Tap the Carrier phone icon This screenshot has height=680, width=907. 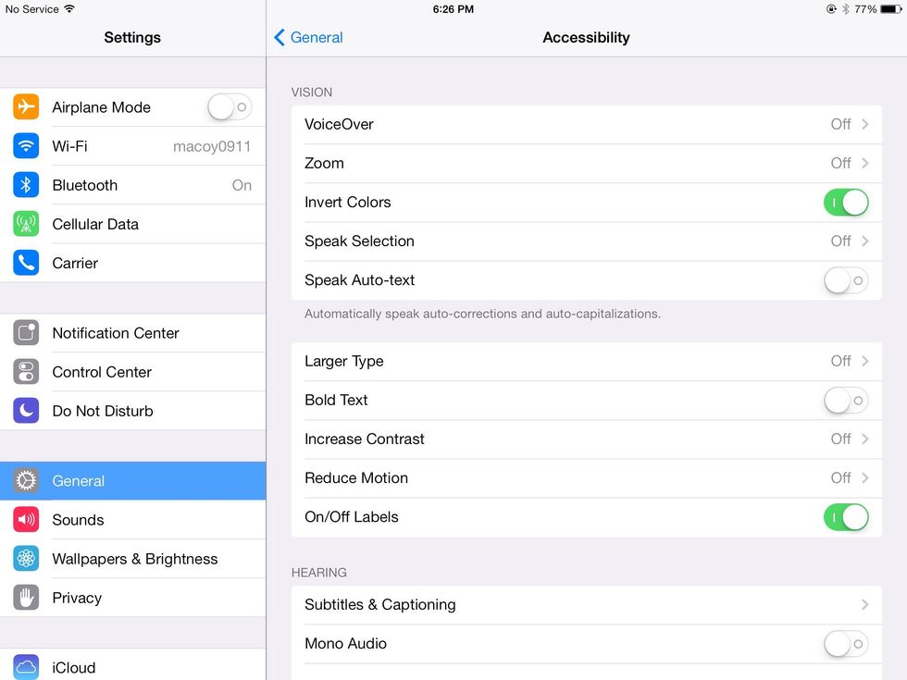(25, 262)
